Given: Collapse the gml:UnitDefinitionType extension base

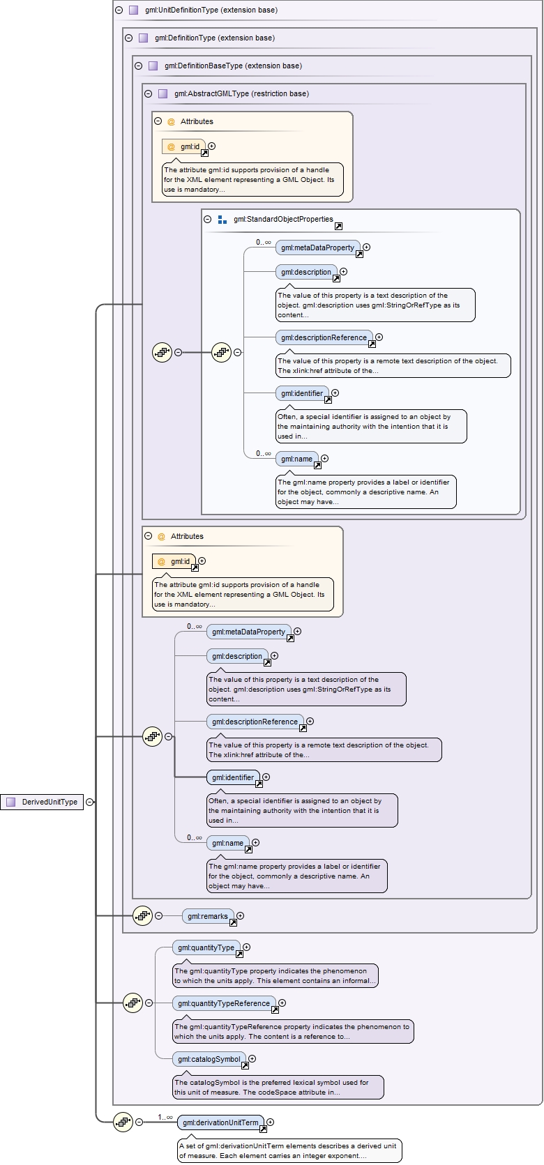Looking at the screenshot, I should 119,10.
